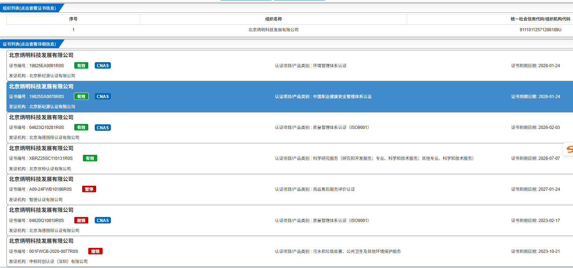Click 暂停 status badge beside A00-24FWB10198R0S
573x268 pixels.
pos(89,189)
